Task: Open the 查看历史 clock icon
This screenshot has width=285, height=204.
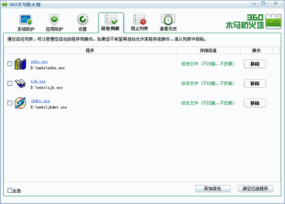Action: point(168,19)
